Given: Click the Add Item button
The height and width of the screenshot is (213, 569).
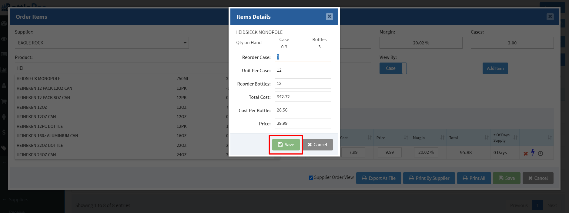Looking at the screenshot, I should [495, 68].
